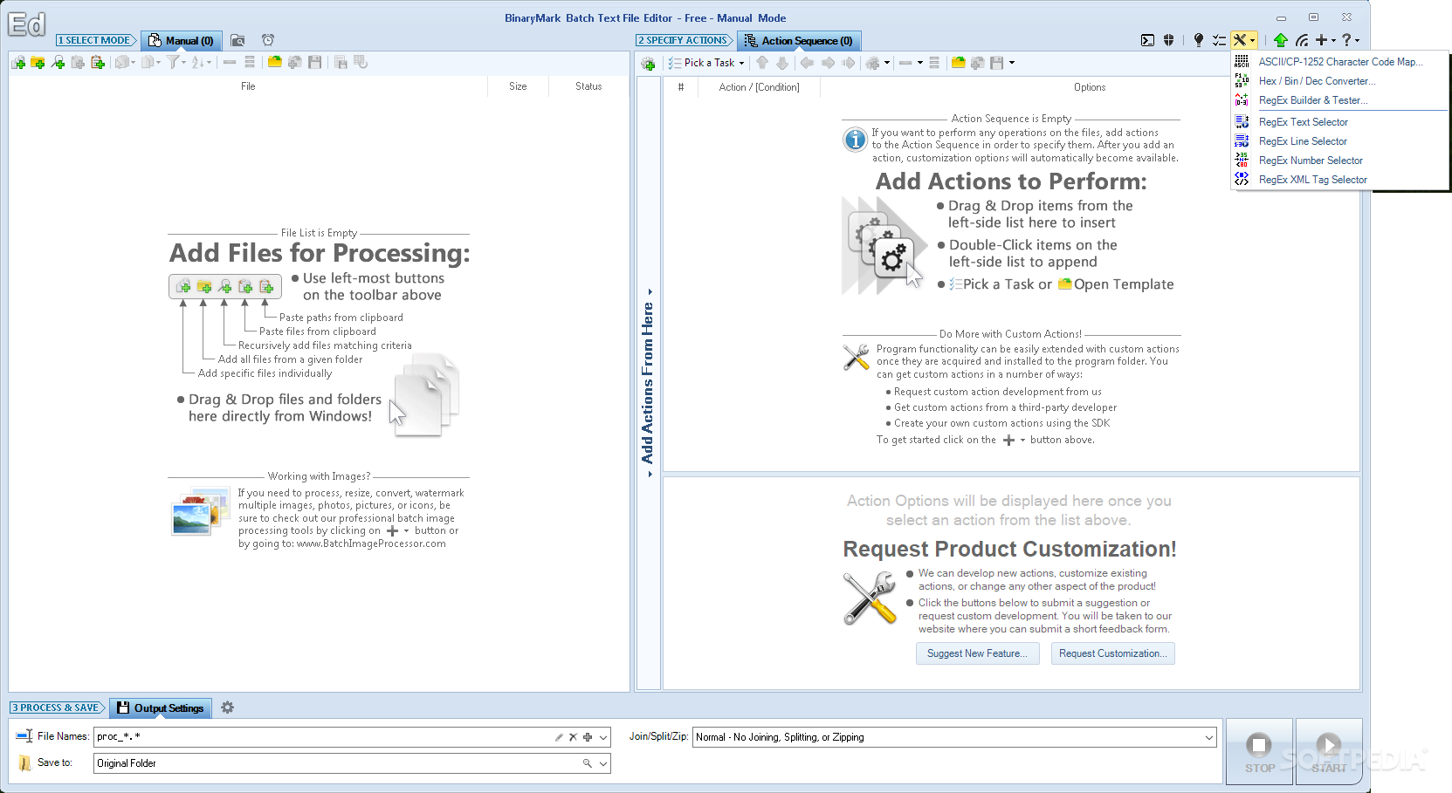Open action sequence template folder icon
Image resolution: width=1452 pixels, height=793 pixels.
point(958,63)
